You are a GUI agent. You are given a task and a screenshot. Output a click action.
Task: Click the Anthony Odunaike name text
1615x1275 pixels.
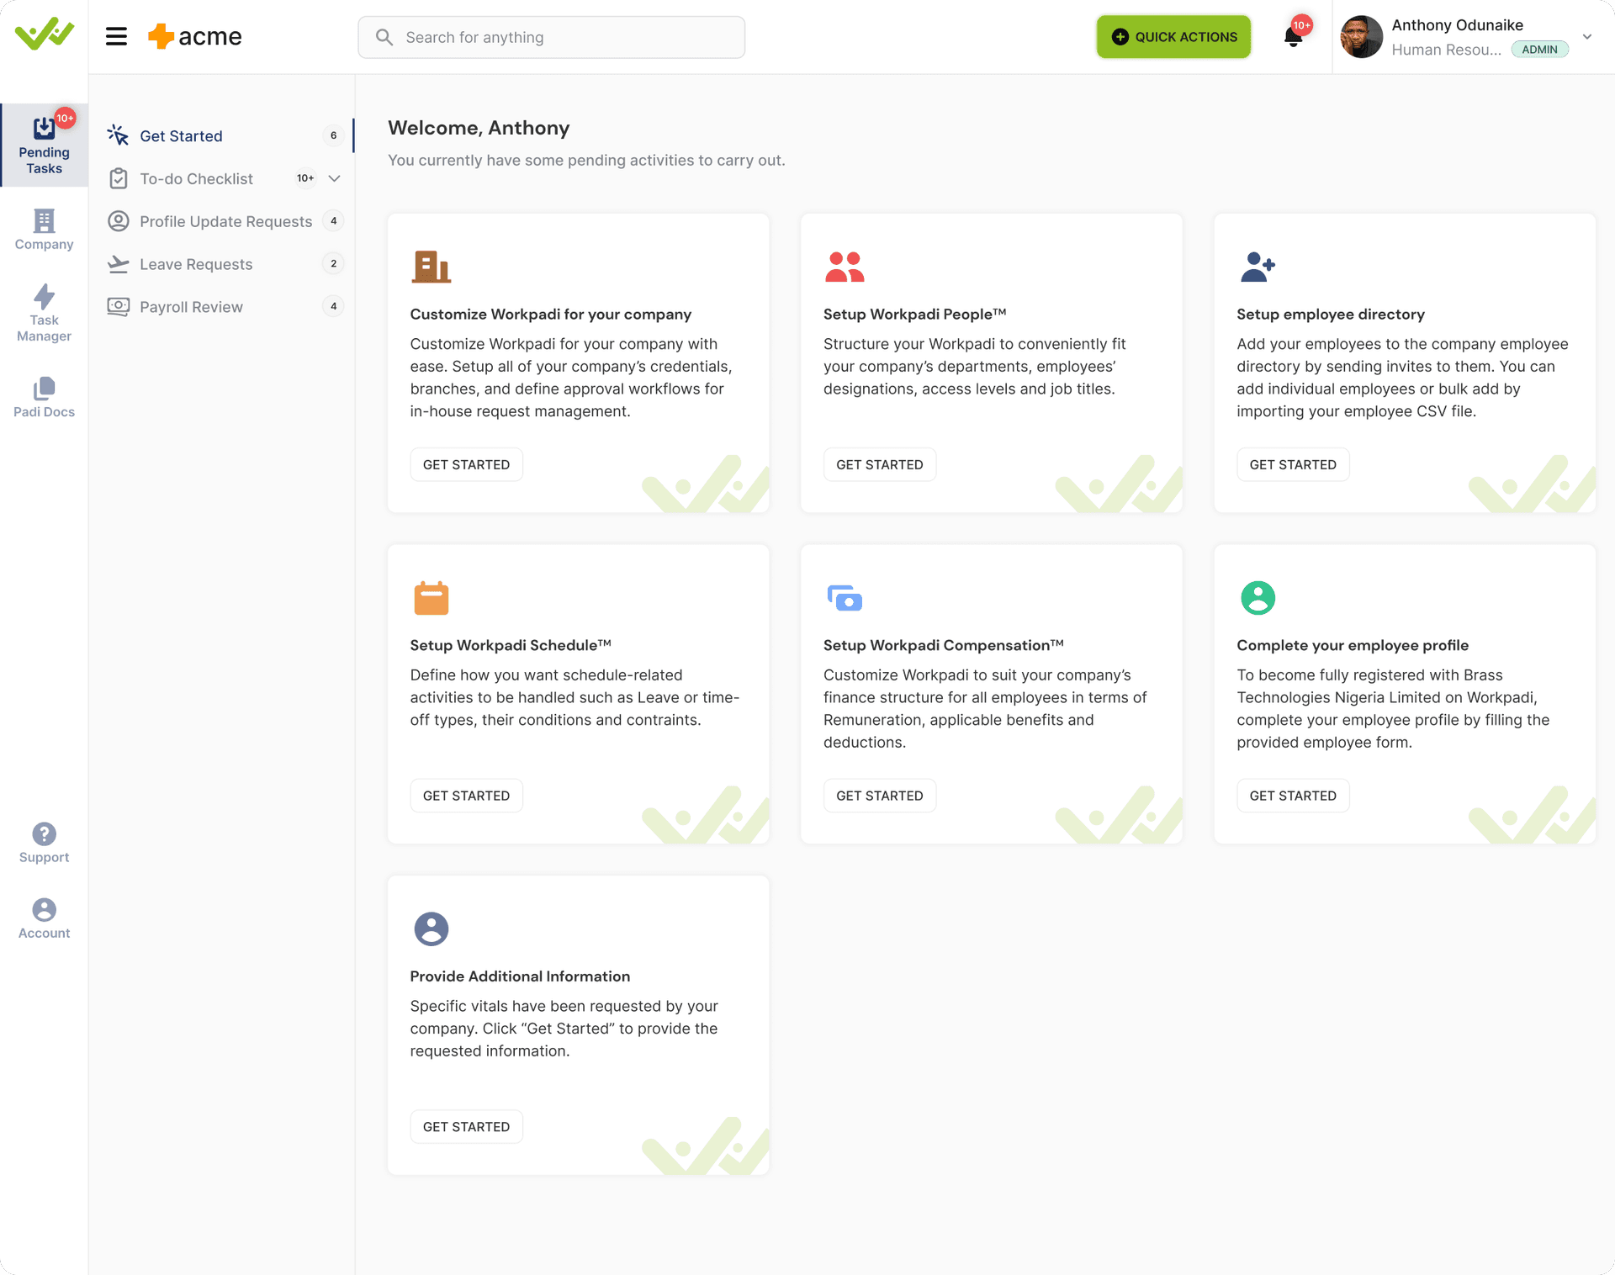pyautogui.click(x=1457, y=25)
